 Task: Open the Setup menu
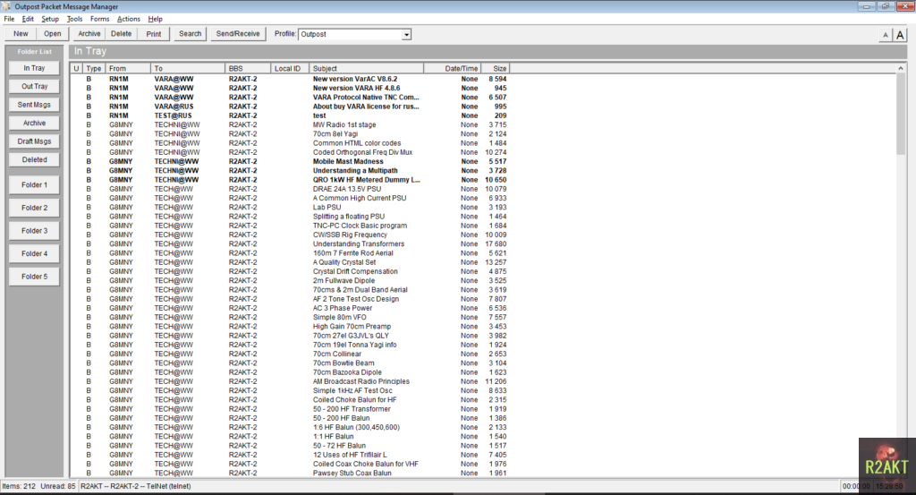click(50, 19)
